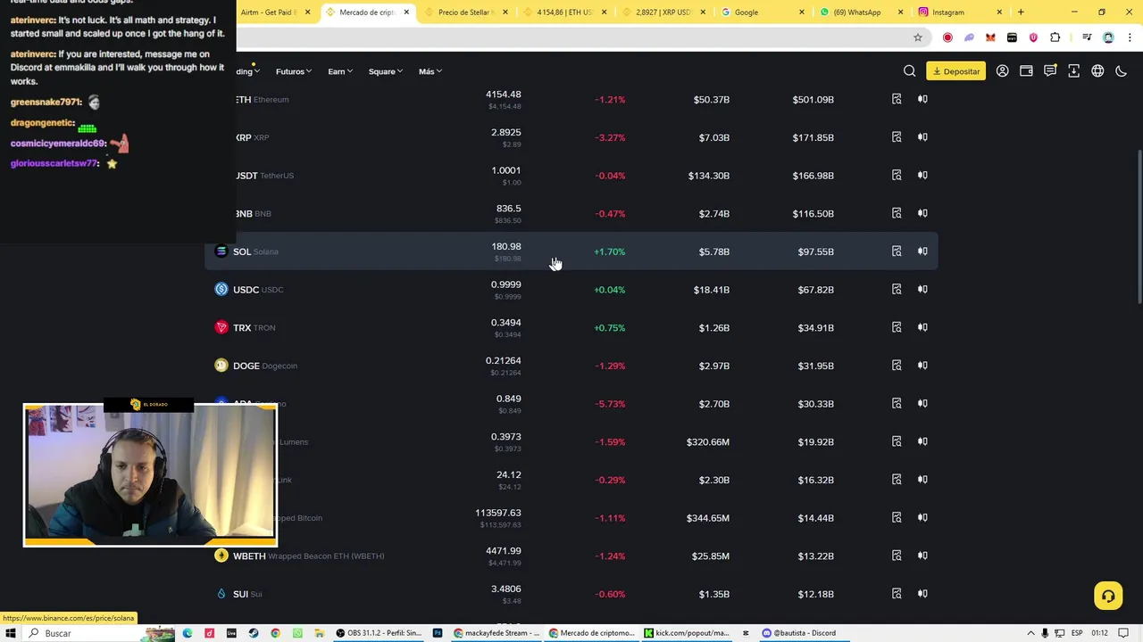Open the wallet icon in Binance header

tap(1026, 71)
